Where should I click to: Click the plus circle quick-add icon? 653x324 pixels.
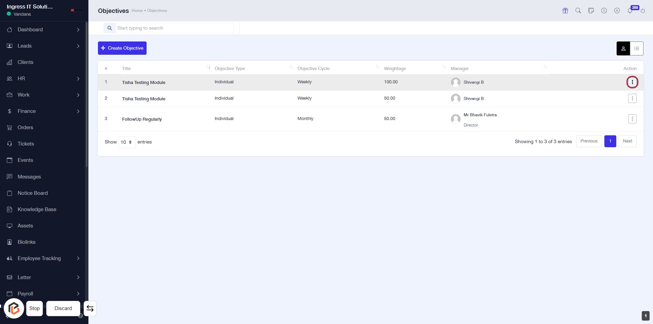click(x=617, y=11)
